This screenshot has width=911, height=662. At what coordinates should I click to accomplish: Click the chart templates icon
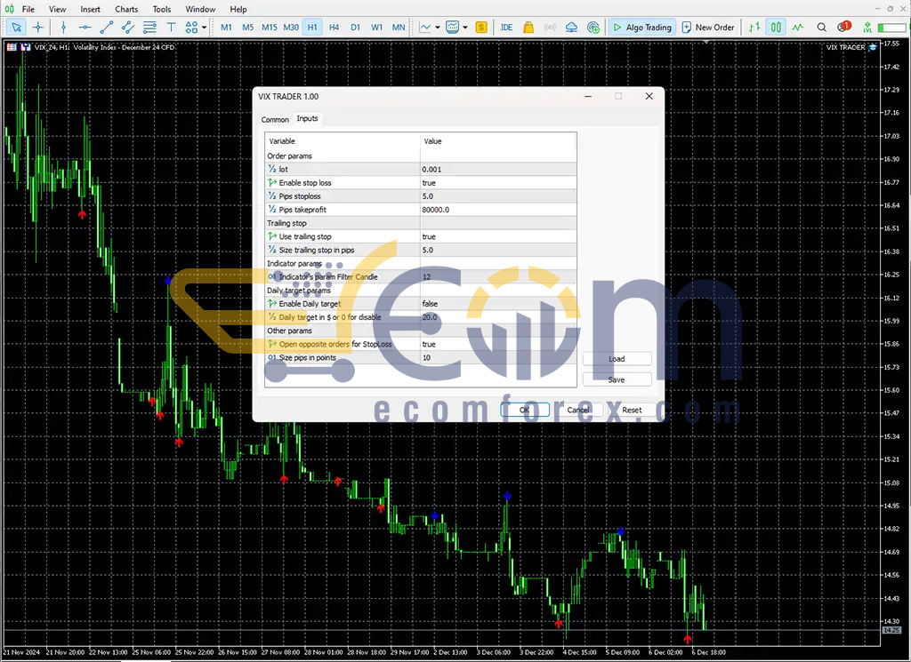point(452,28)
